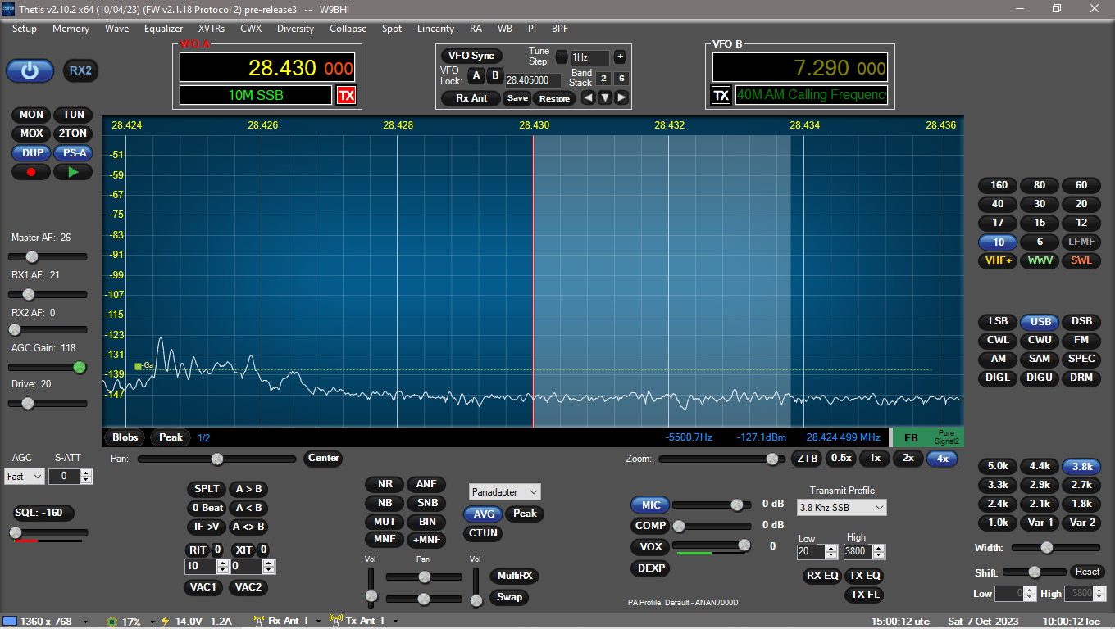This screenshot has width=1115, height=629.
Task: Toggle VFO A red TX indicator
Action: (346, 96)
